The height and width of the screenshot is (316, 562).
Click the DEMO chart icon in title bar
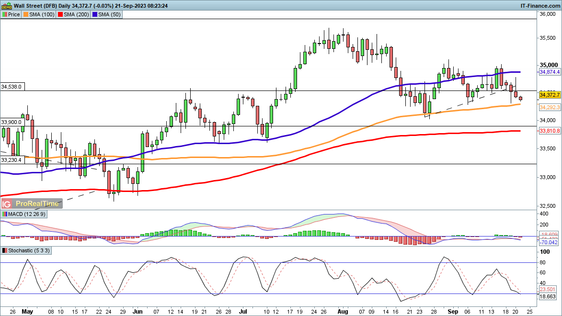(x=6, y=6)
